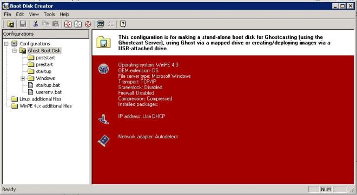Viewport: 357px width, 195px height.
Task: Collapse the Ghost Boot Disk node
Action: (15, 51)
